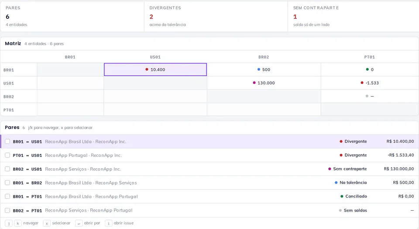Click the BR01 row label in matrix
The image size is (419, 229).
9,70
